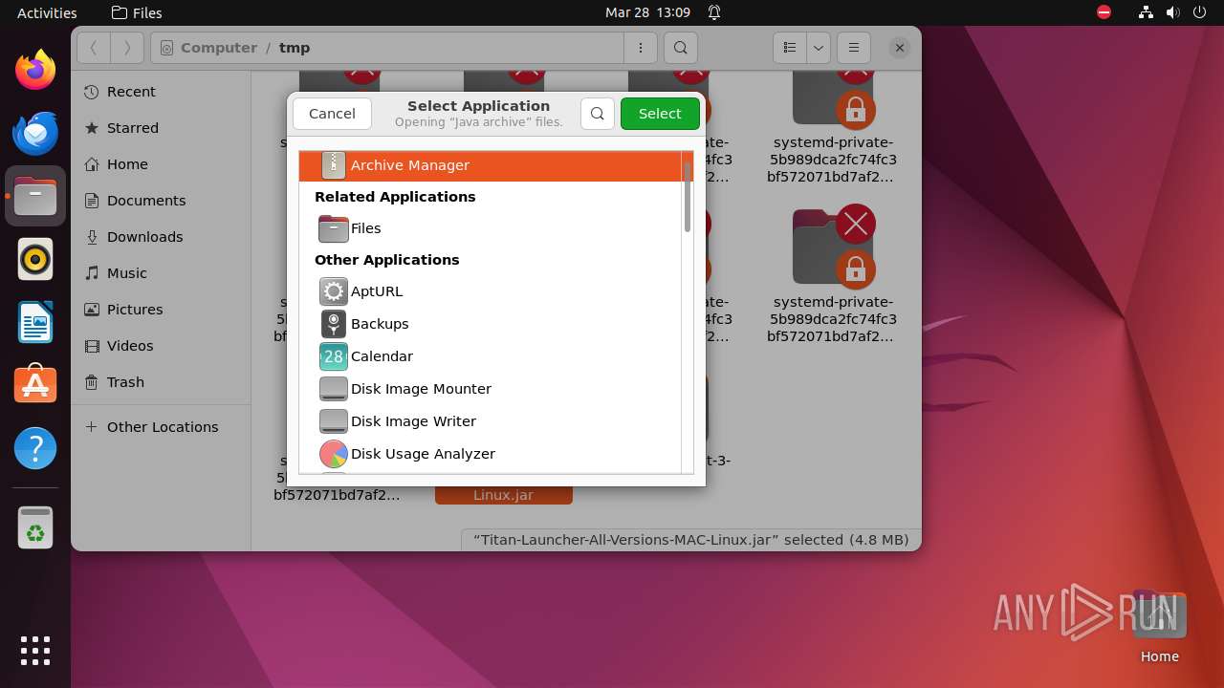Open Help from the dock
1224x688 pixels.
[x=35, y=448]
